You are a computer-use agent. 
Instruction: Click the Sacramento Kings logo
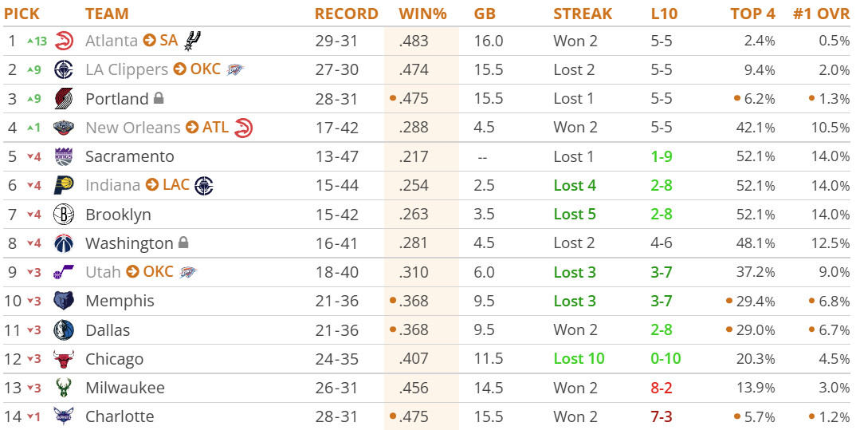point(64,157)
